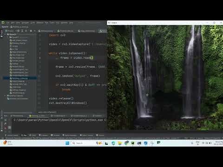Open the Help menu
223x167 pixels.
click(x=71, y=23)
